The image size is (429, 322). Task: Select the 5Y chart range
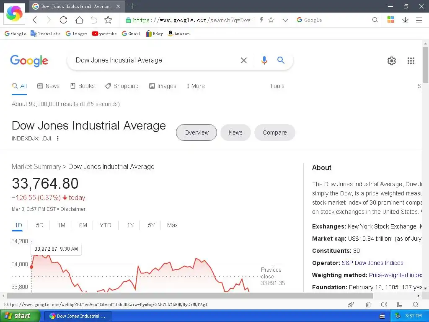tap(151, 225)
